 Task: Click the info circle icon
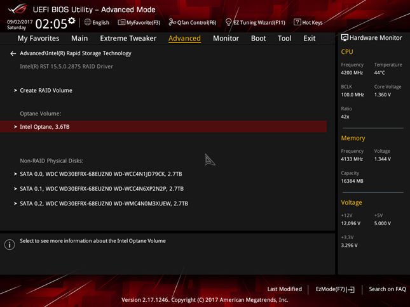10,245
